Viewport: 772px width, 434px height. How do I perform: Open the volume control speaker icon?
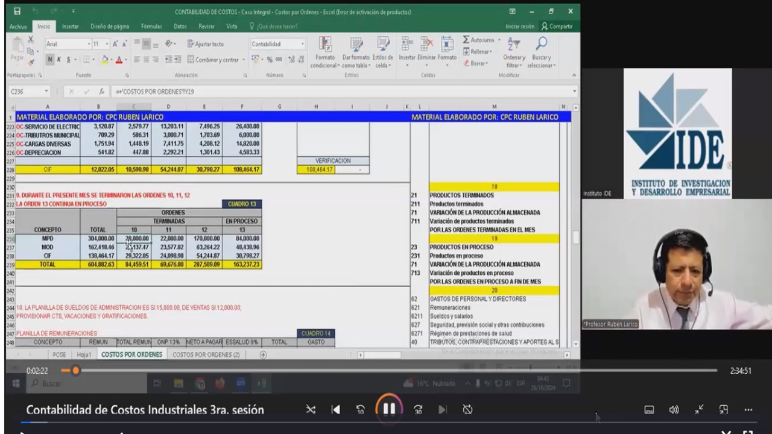[x=674, y=410]
